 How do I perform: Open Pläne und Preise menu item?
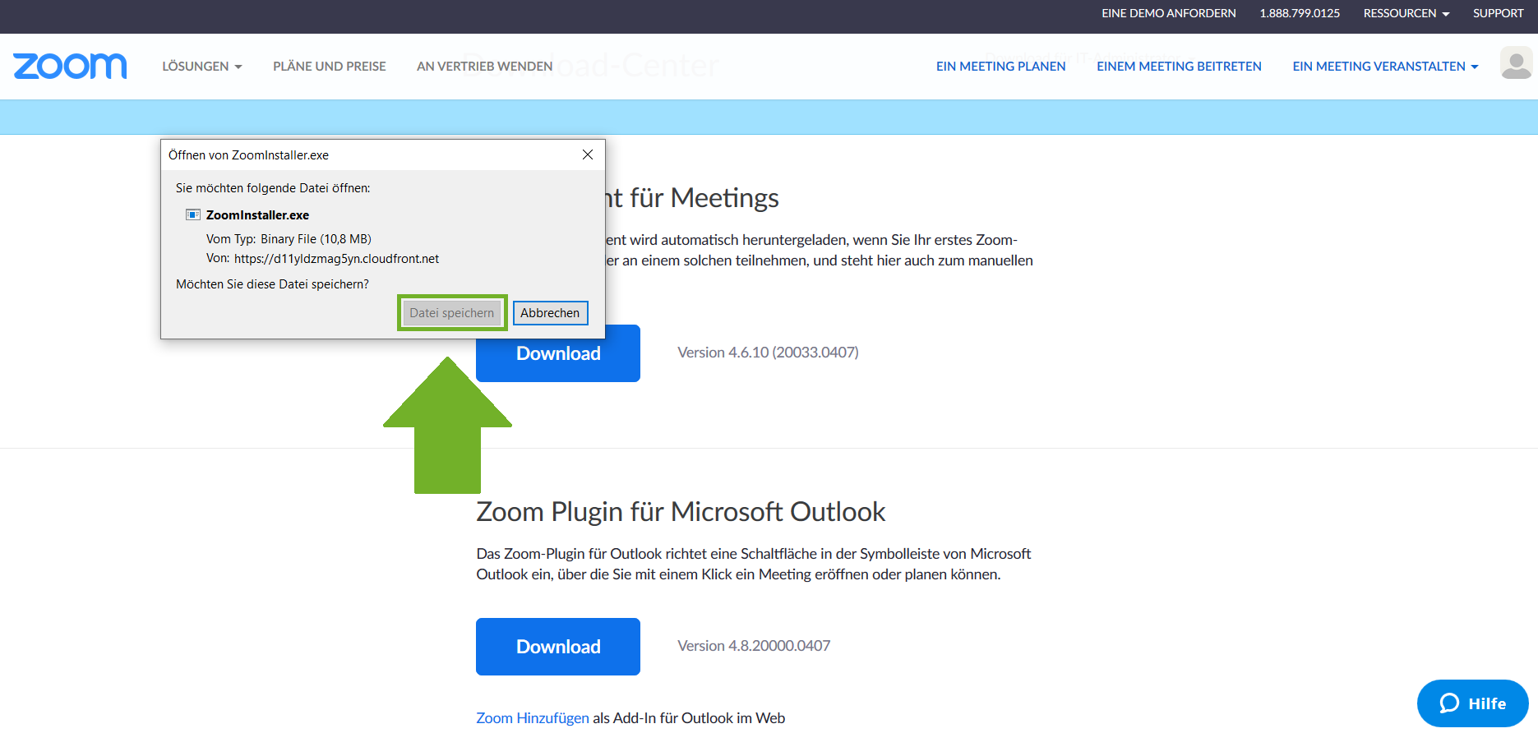click(x=329, y=67)
